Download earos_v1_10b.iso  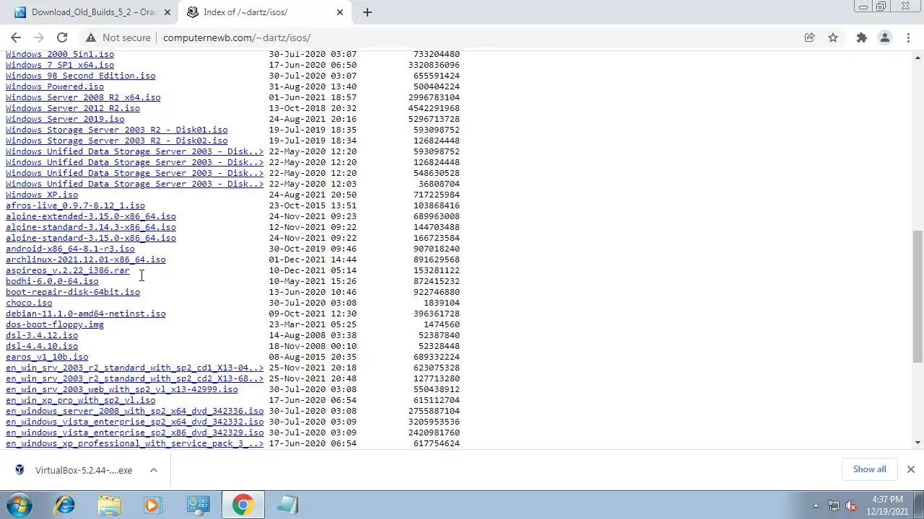(47, 357)
